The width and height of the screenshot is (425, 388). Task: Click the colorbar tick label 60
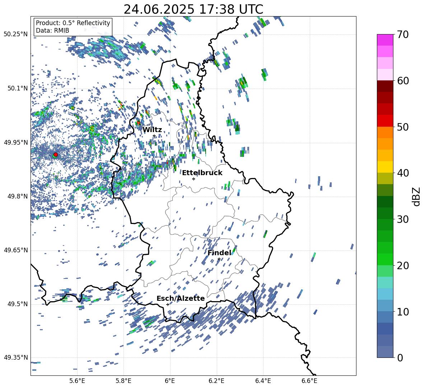click(402, 81)
